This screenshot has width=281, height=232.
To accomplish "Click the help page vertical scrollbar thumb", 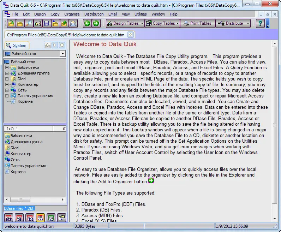I will (275, 125).
